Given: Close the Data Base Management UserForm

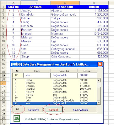Looking at the screenshot, I should coord(100,64).
